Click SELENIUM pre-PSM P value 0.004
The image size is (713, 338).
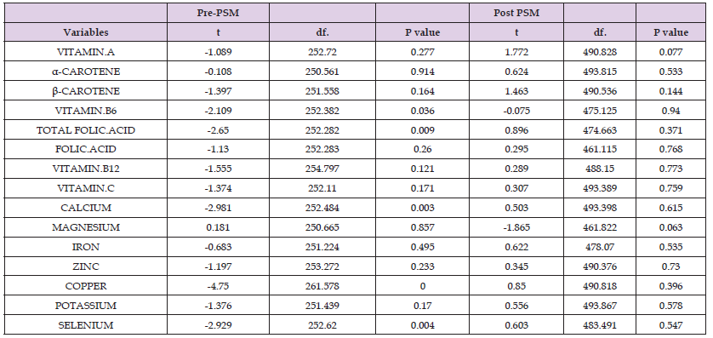coord(422,325)
